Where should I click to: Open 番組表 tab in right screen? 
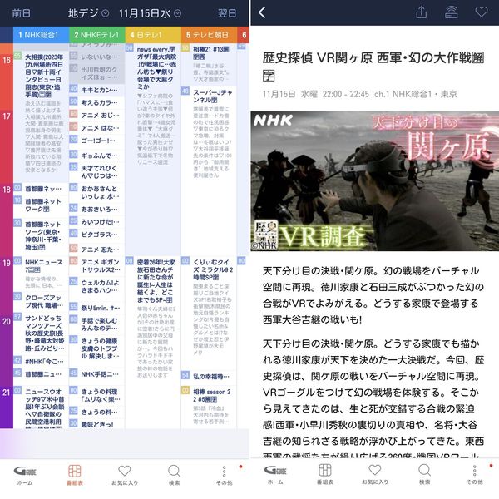point(325,475)
